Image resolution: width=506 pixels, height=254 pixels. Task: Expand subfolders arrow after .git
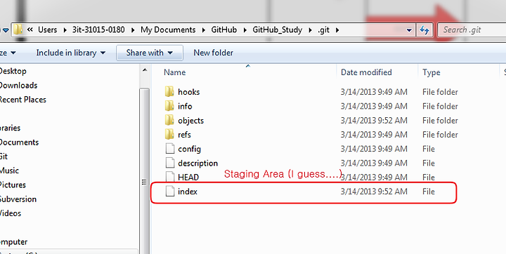click(x=337, y=30)
